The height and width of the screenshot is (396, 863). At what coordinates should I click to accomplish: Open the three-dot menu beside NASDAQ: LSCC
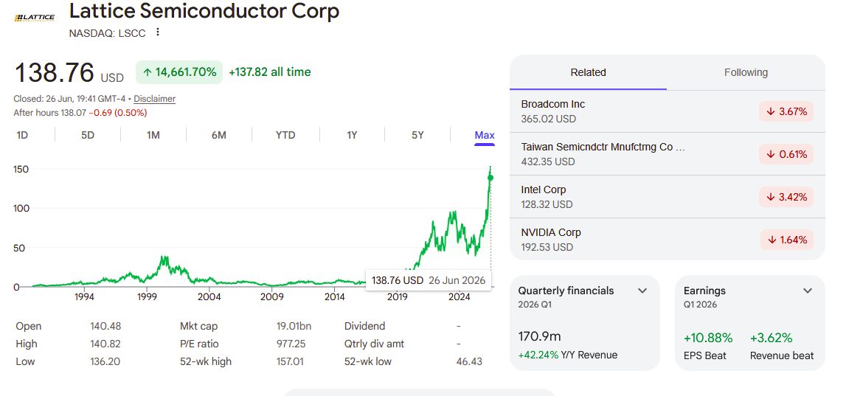coord(158,32)
